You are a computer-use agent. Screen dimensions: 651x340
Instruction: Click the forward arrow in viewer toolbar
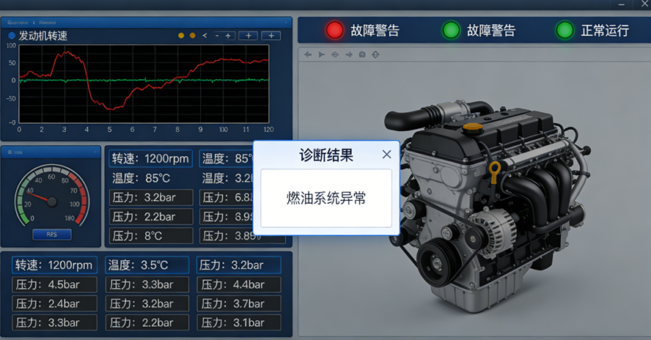click(x=349, y=54)
